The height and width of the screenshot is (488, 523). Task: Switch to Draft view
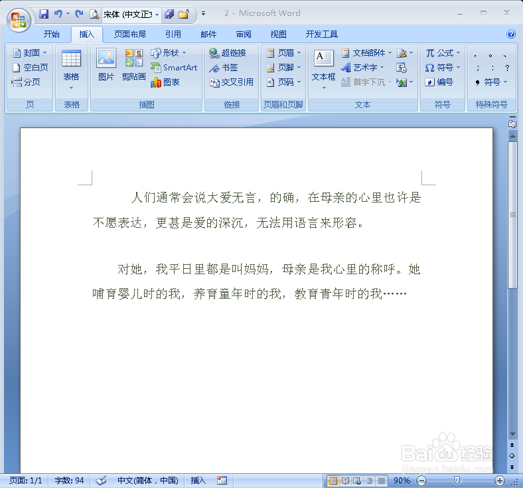pos(381,481)
